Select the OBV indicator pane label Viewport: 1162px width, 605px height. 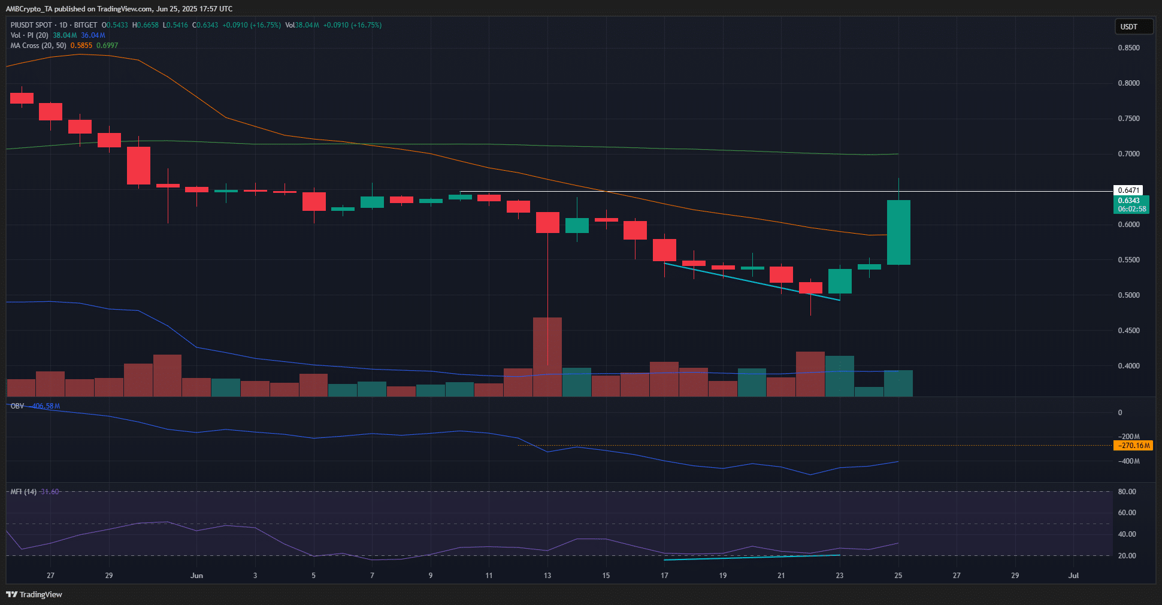[17, 406]
